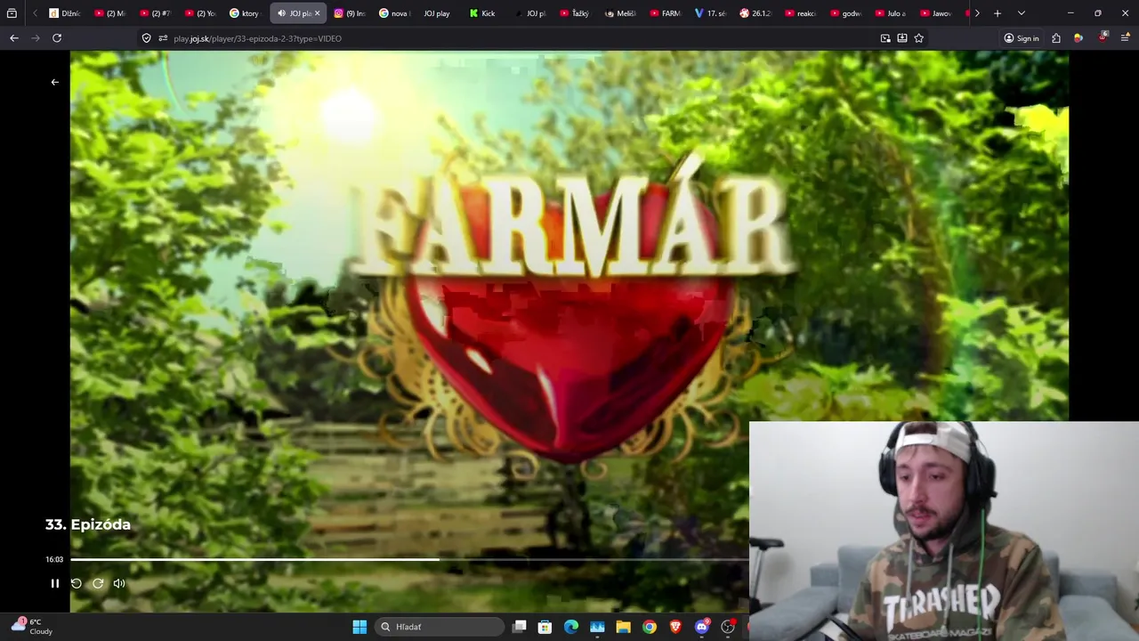Open Brave browser from the taskbar
The height and width of the screenshot is (641, 1139).
[675, 627]
